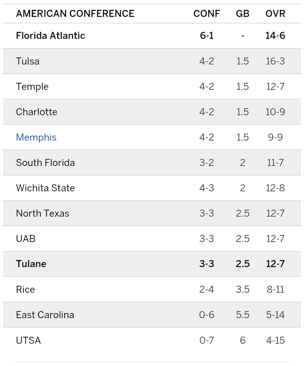Click the GB column header

coord(243,14)
